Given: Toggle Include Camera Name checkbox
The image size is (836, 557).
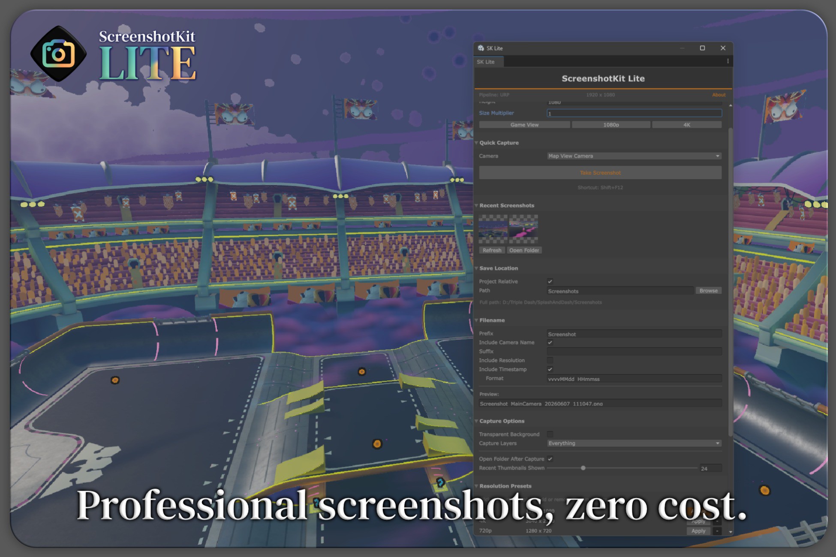Looking at the screenshot, I should point(550,342).
